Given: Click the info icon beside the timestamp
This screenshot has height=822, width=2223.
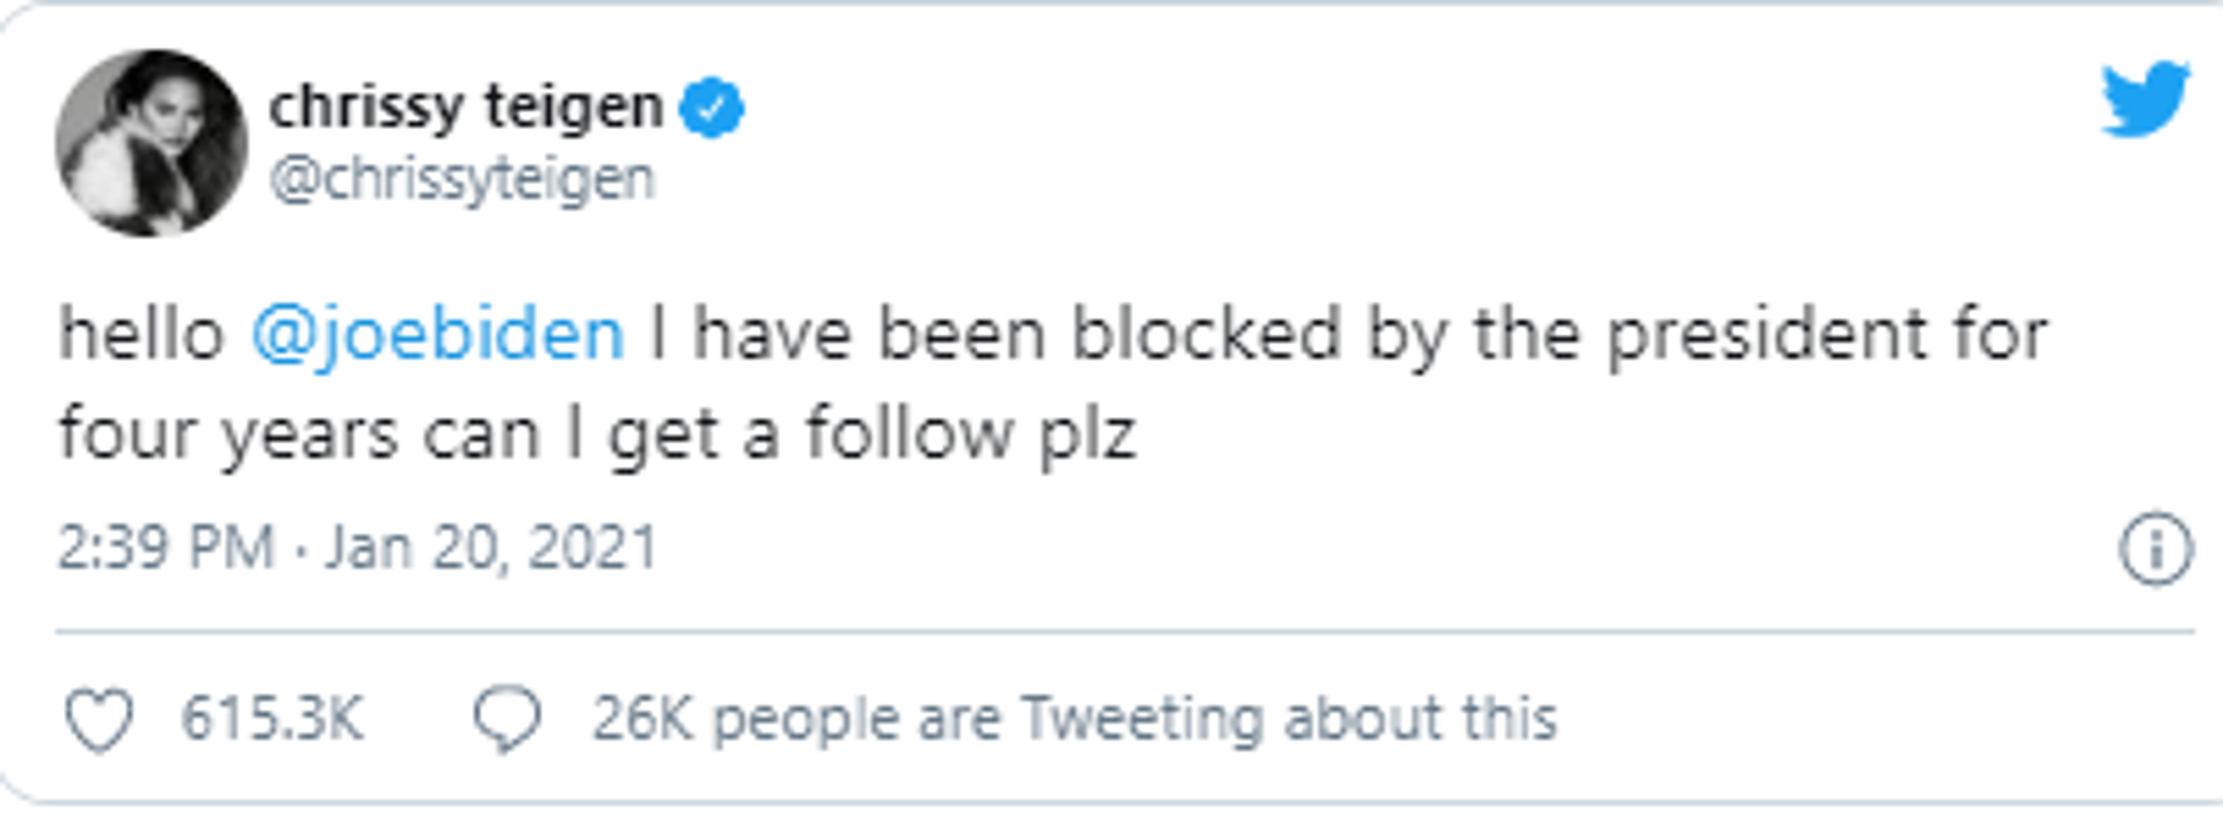Looking at the screenshot, I should pyautogui.click(x=2155, y=550).
